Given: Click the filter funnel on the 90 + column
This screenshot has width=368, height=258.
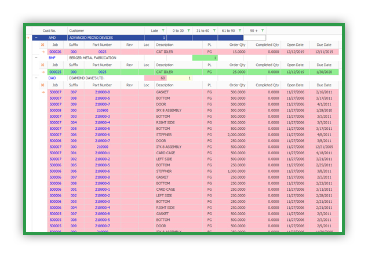Looking at the screenshot, I should tap(262, 30).
